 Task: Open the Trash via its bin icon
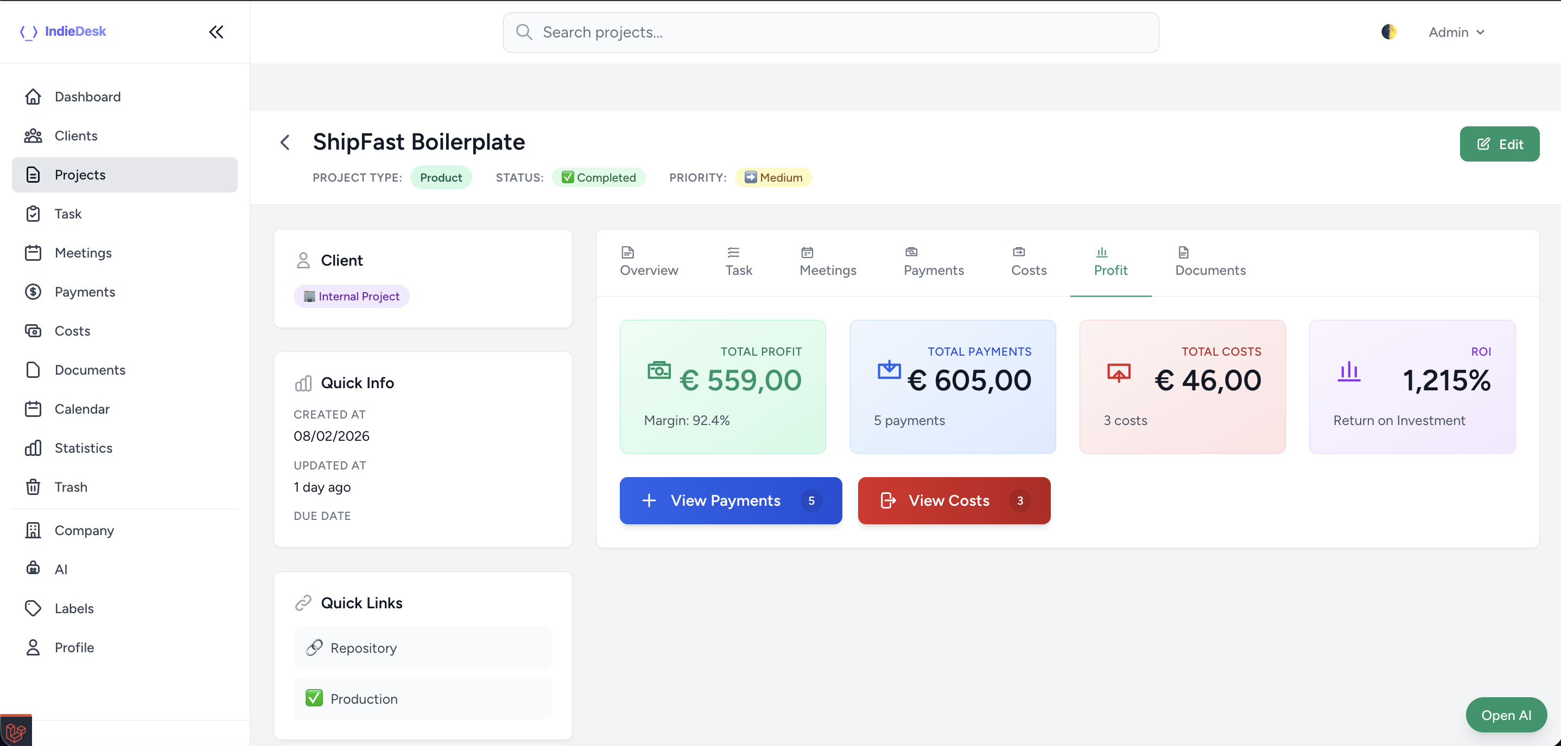(33, 487)
